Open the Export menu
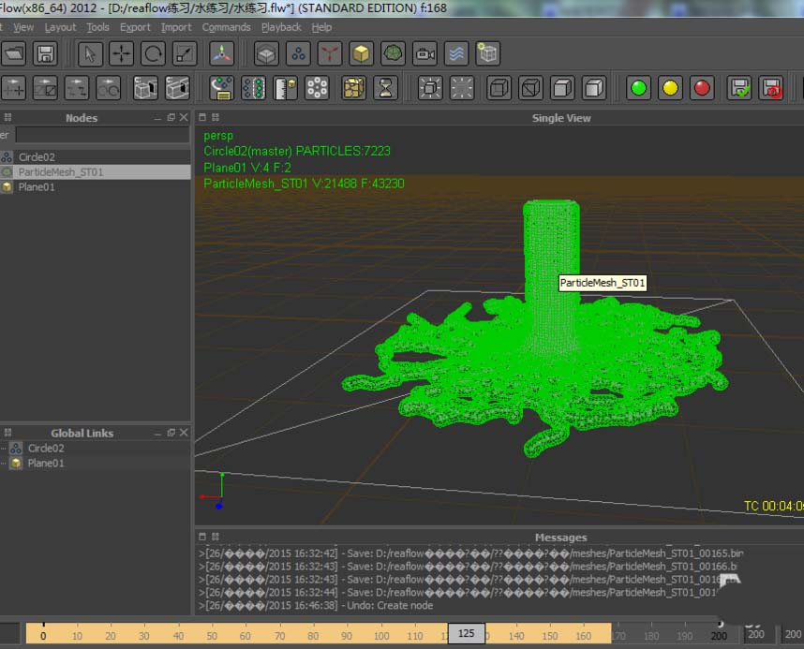This screenshot has height=649, width=804. point(135,27)
